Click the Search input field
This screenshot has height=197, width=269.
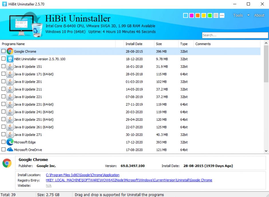(235, 35)
